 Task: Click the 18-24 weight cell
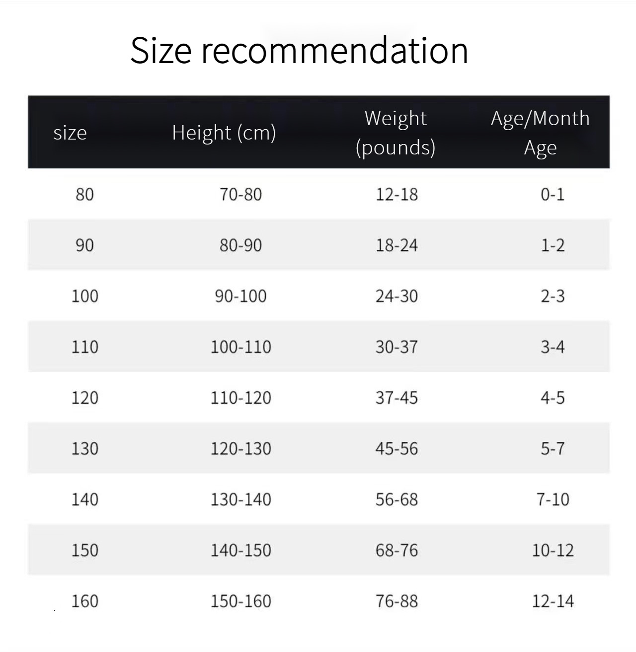click(x=397, y=245)
